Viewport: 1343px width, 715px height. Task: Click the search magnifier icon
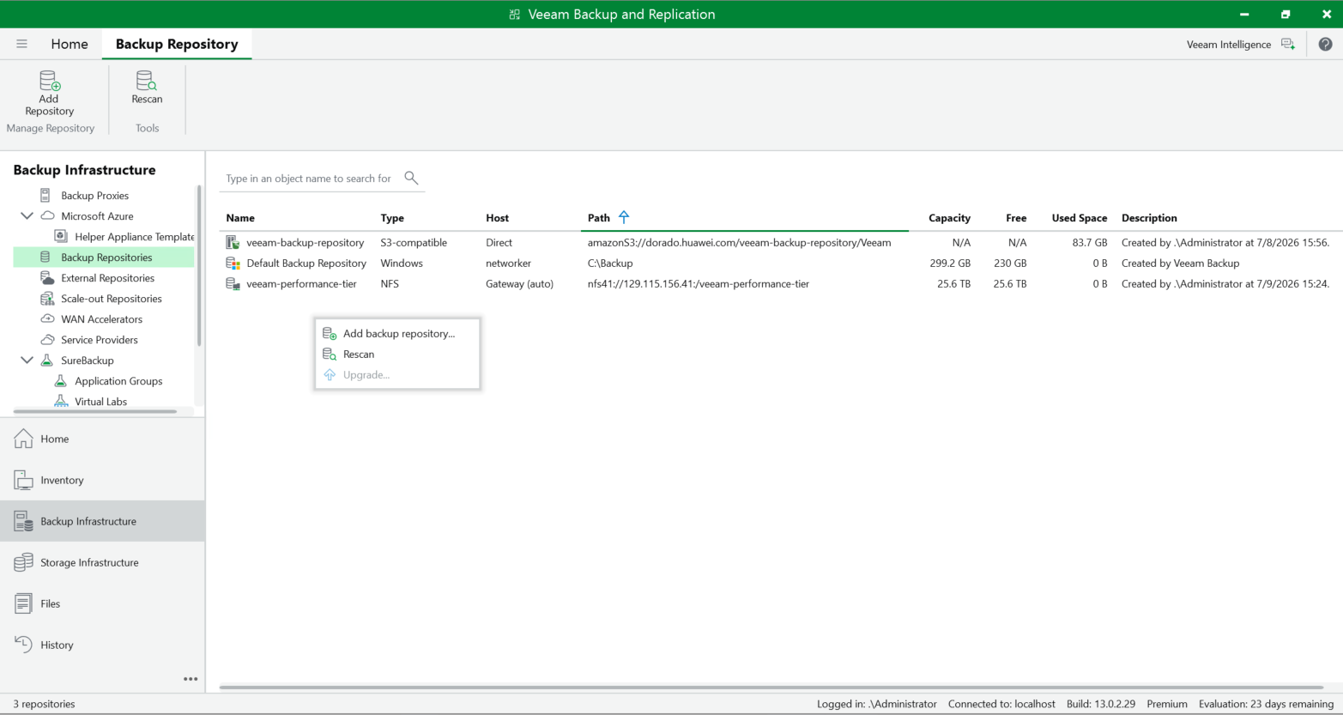pos(411,178)
